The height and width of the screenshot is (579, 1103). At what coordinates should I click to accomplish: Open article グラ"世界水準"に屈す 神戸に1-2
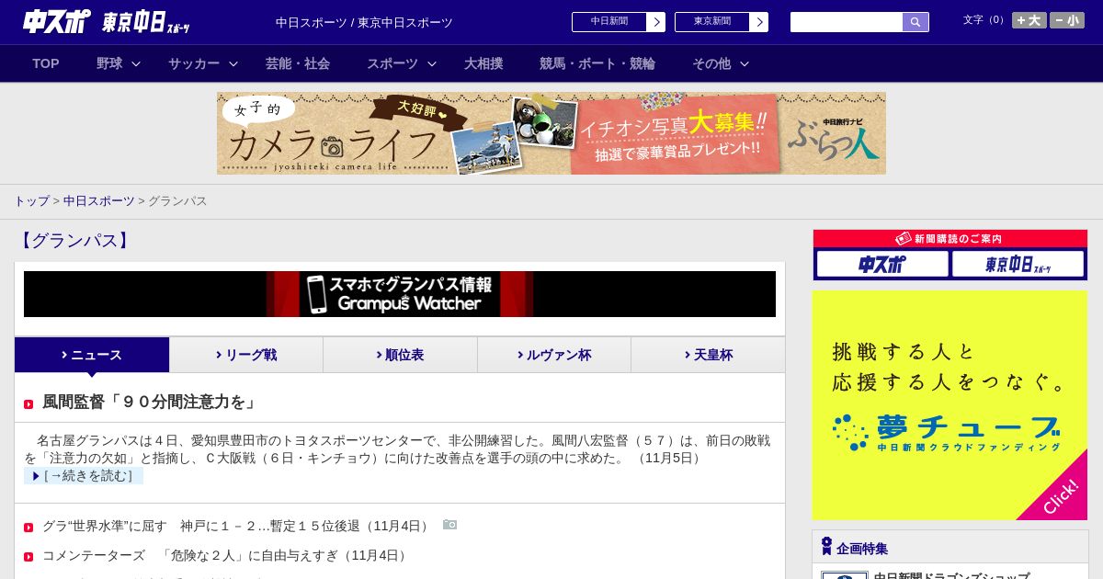pyautogui.click(x=237, y=526)
